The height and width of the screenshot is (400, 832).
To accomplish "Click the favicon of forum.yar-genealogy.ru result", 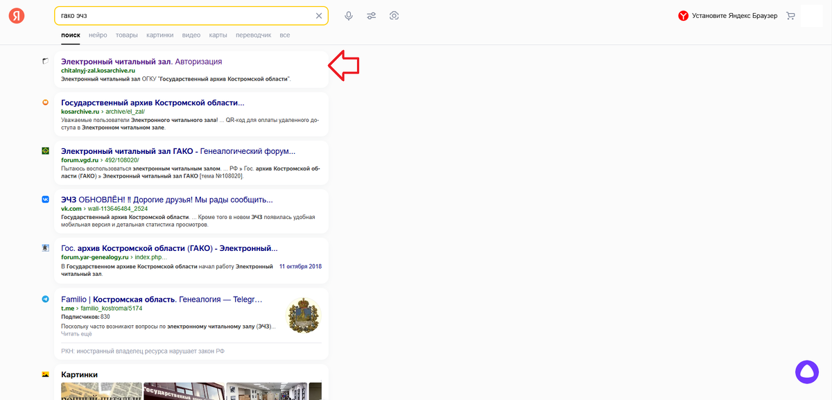I will tap(46, 248).
